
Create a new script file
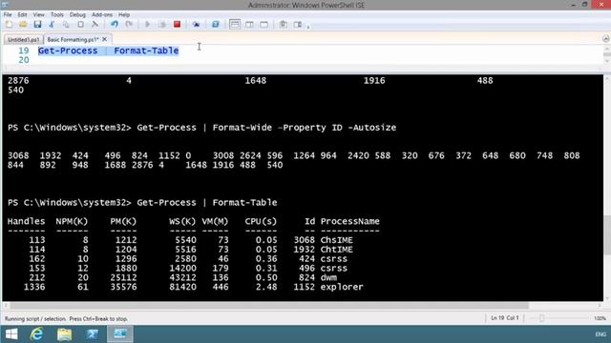click(9, 25)
